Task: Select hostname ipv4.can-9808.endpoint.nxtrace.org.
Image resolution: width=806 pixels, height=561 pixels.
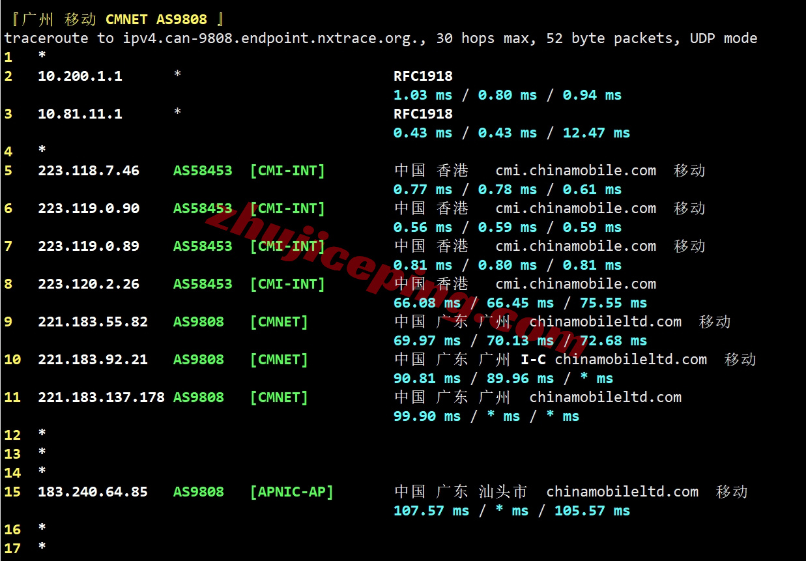Action: 271,38
